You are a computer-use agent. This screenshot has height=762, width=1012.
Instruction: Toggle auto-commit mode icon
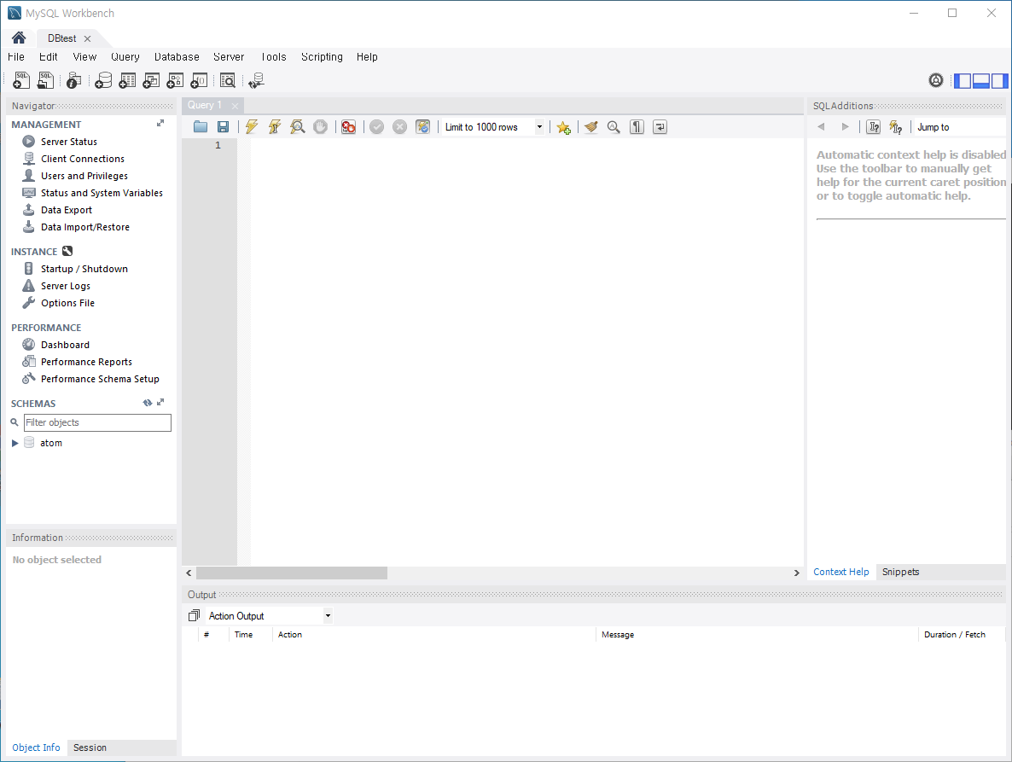[x=422, y=127]
